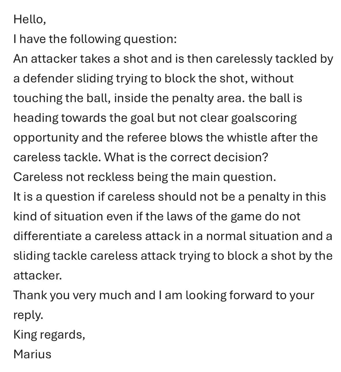Screen dimensions: 341x372
Task: Click the text "heading towards the goal"
Action: (x=83, y=118)
